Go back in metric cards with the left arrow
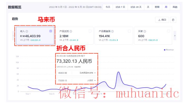Image resolution: width=183 pixels, height=103 pixels. [x=13, y=36]
